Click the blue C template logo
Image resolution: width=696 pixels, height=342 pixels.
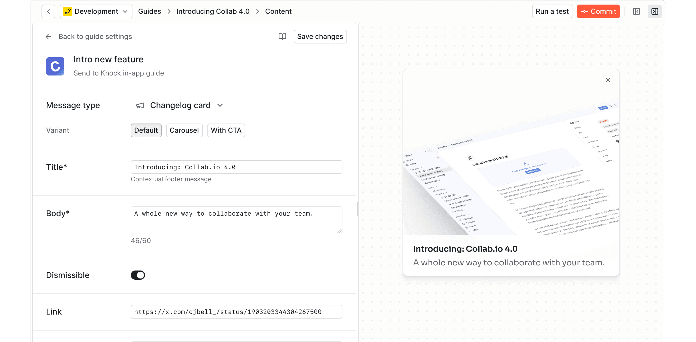point(55,66)
